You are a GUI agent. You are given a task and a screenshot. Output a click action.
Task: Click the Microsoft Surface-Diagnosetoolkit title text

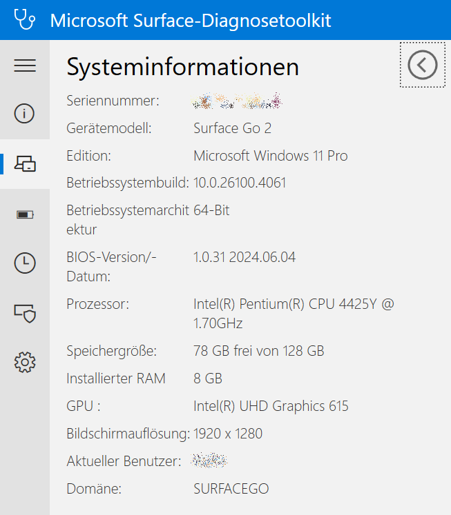191,20
